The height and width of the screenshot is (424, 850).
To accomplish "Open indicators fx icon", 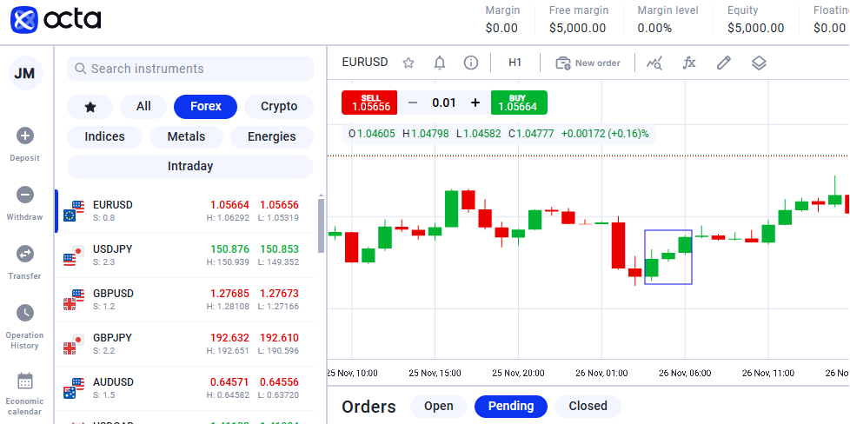I will [689, 63].
